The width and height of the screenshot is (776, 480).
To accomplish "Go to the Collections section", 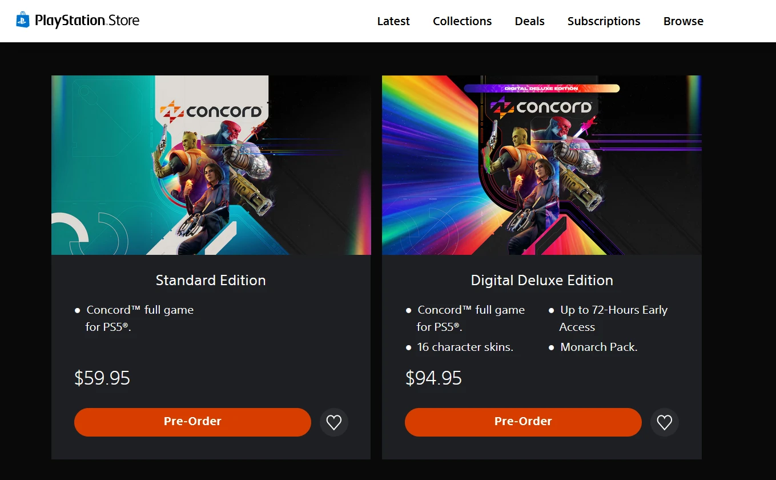I will pyautogui.click(x=462, y=21).
